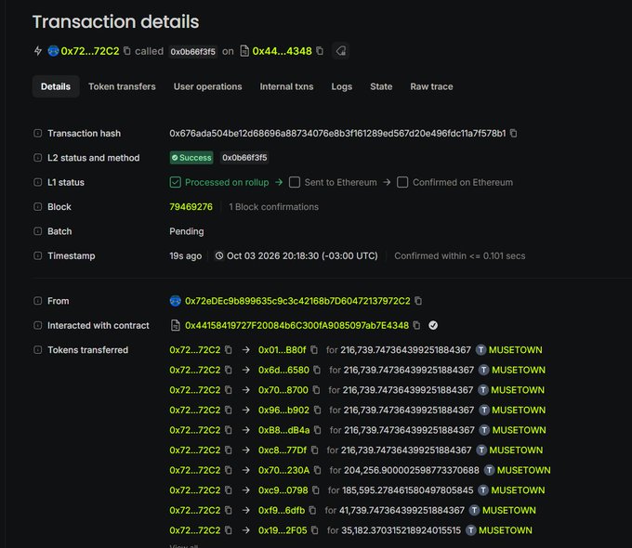
Task: Click the 0x0b66f3f5 method badge beside Success
Action: 244,158
